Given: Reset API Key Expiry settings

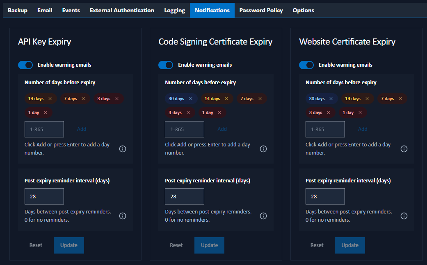Looking at the screenshot, I should pos(36,245).
